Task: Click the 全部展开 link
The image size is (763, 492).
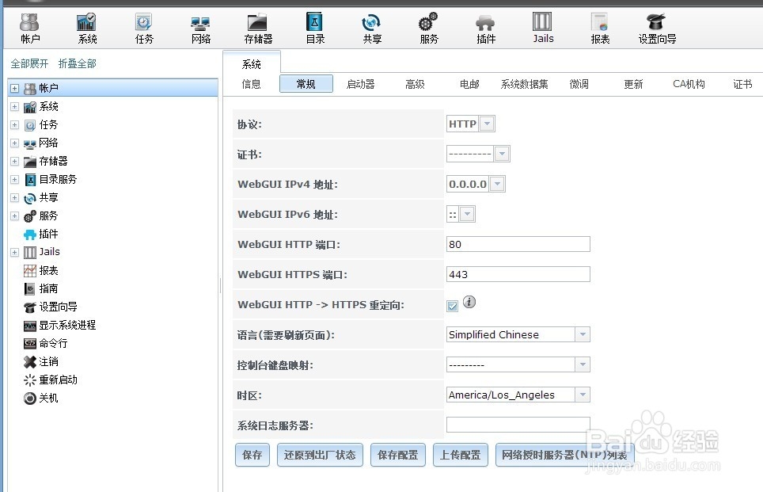Action: click(29, 64)
